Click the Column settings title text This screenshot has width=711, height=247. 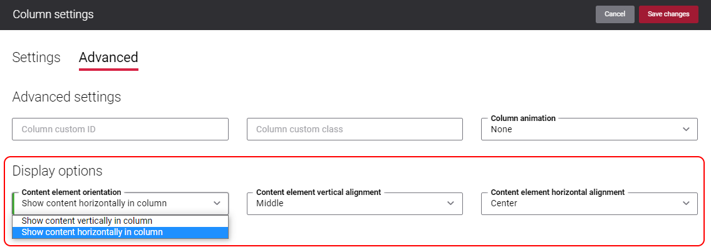[x=53, y=14]
